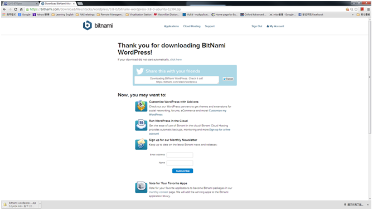The width and height of the screenshot is (373, 210).
Task: Open the Macmillan Dictionary bookmark
Action: tap(166, 14)
